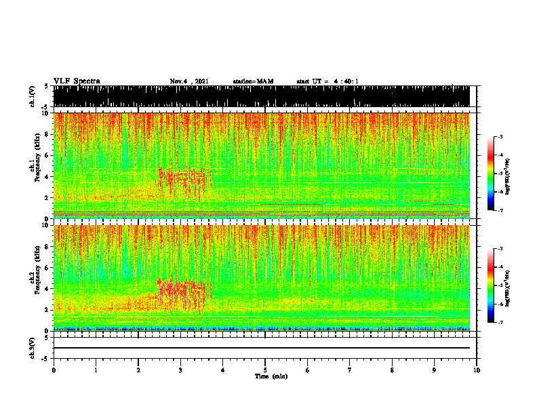Viewport: 537px width, 415px height.
Task: Click time axis tick label "5"
Action: tap(265, 370)
